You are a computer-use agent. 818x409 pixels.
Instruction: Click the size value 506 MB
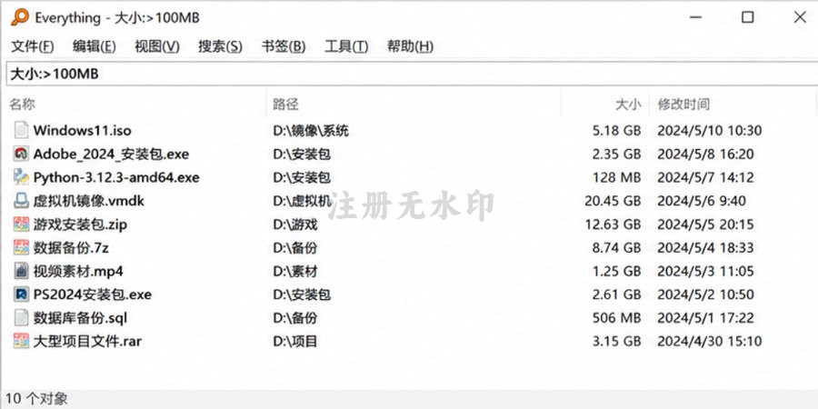pyautogui.click(x=616, y=318)
